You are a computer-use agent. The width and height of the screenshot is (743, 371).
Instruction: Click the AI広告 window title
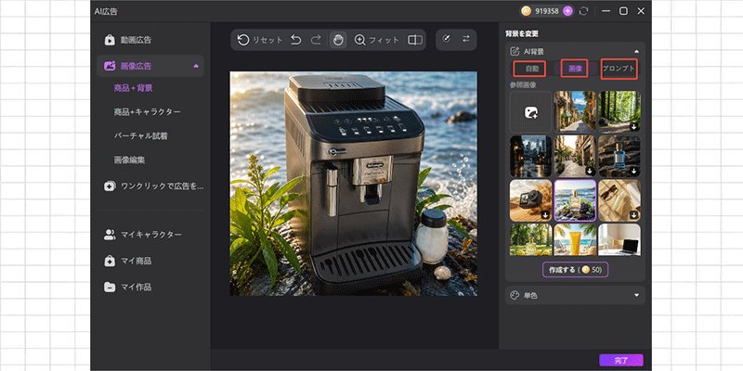106,11
